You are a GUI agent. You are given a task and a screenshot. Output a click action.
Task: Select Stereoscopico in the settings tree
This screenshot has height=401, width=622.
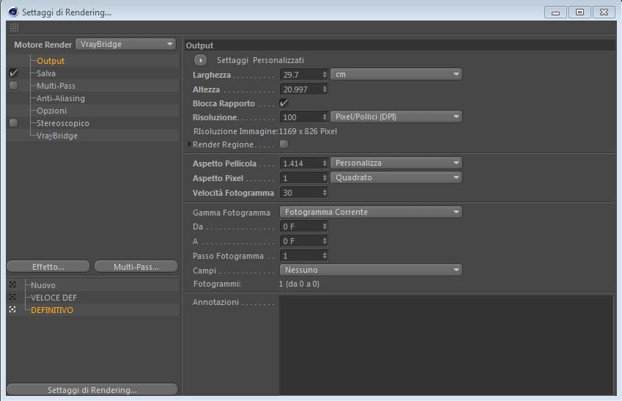point(63,123)
